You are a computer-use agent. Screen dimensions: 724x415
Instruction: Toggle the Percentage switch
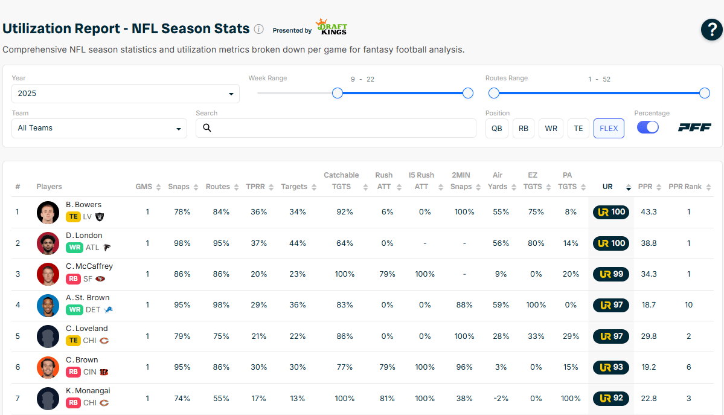point(648,127)
